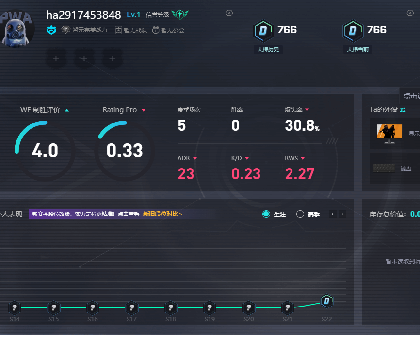Expand the Rating Pro red arrow

[143, 110]
